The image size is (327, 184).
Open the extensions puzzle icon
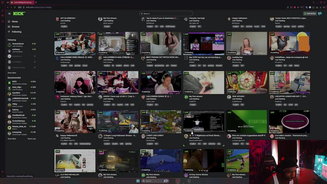(x=313, y=7)
